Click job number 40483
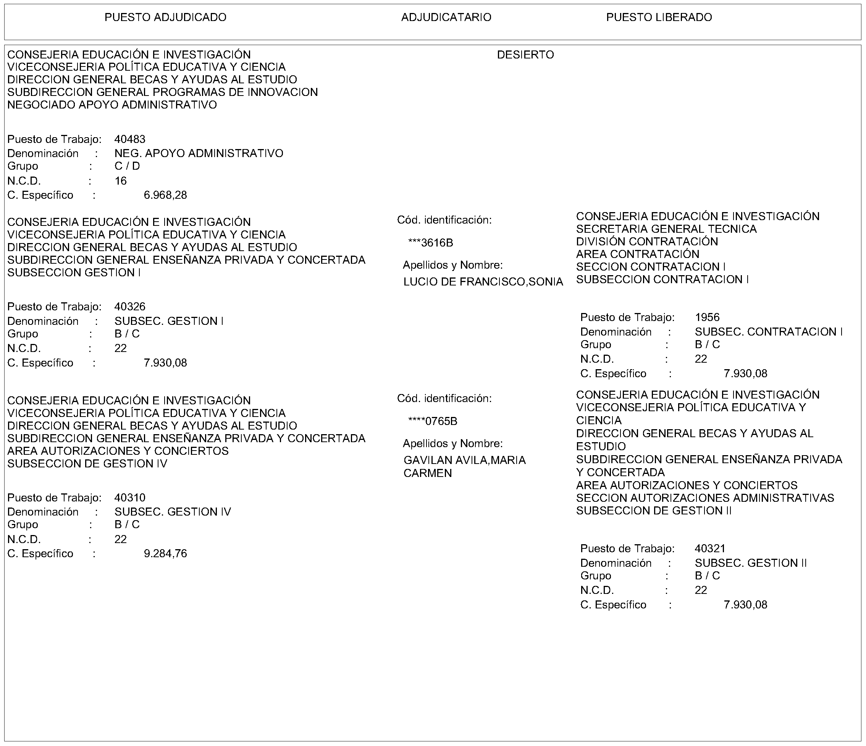 pos(129,139)
